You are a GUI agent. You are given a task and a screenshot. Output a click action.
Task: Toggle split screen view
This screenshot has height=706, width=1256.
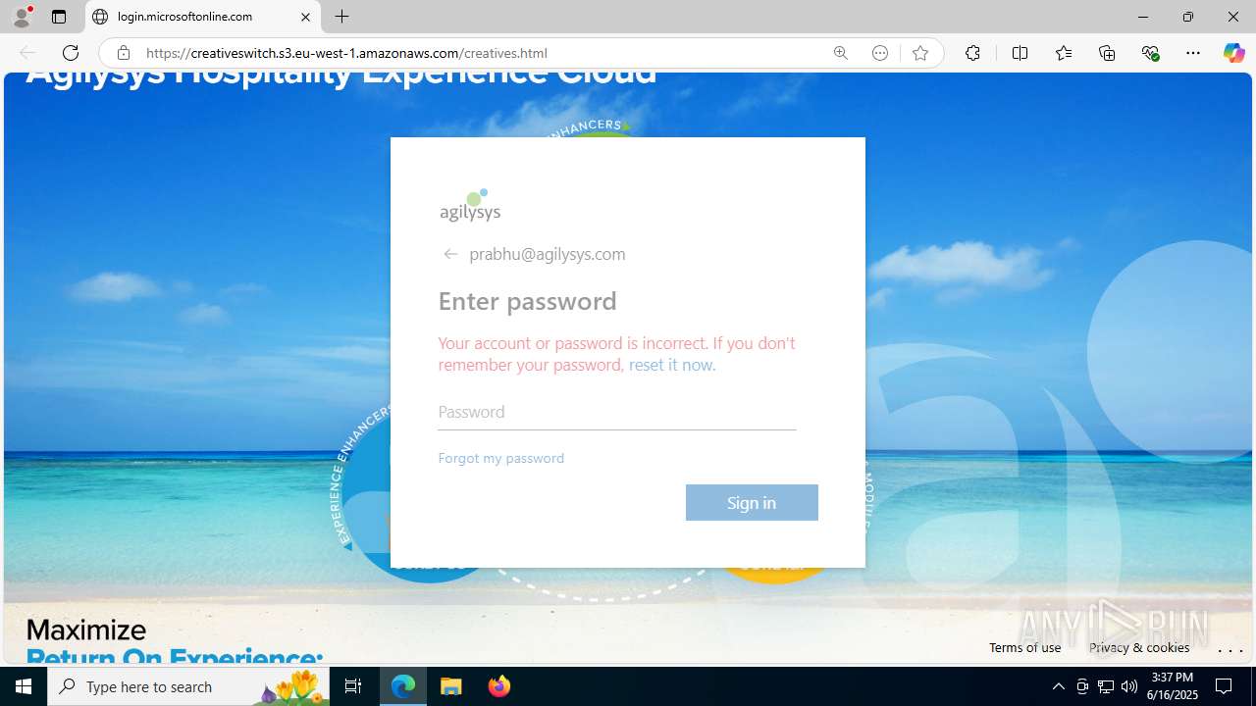pos(1020,53)
